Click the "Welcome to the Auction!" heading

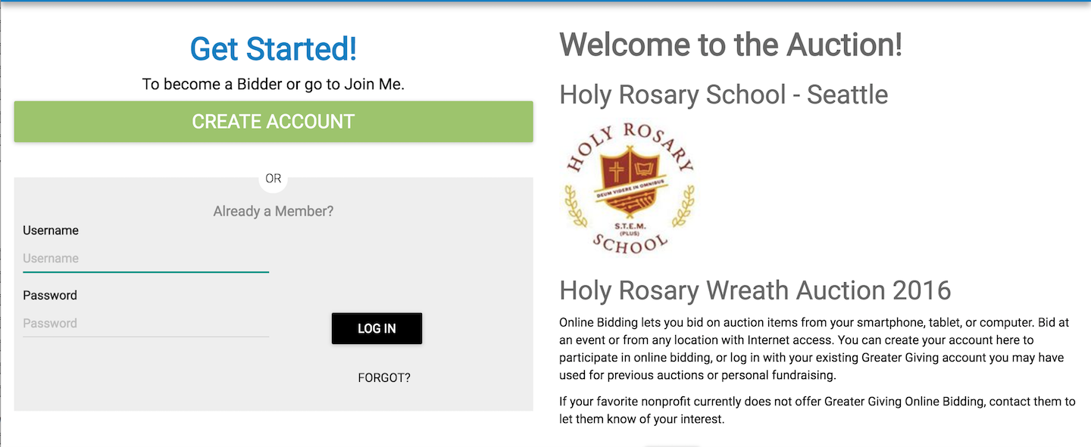(730, 45)
